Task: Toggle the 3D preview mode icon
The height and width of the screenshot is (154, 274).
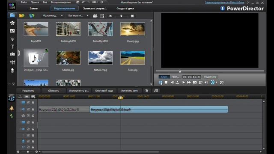Action: coord(212,82)
